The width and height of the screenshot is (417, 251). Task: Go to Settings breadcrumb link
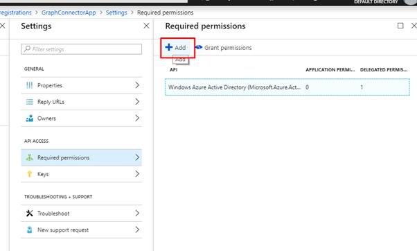[x=116, y=12]
